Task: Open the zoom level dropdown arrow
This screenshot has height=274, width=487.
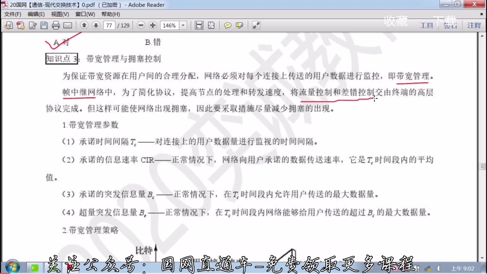Action: 183,25
